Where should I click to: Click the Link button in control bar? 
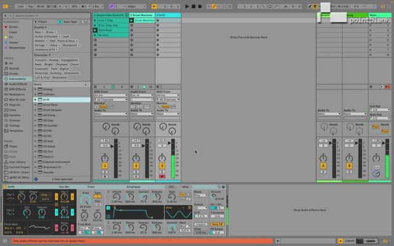(x=20, y=6)
